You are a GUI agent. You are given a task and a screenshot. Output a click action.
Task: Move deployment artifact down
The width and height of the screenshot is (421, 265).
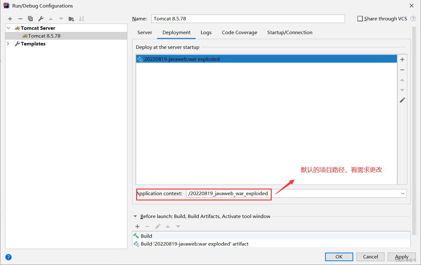402,90
